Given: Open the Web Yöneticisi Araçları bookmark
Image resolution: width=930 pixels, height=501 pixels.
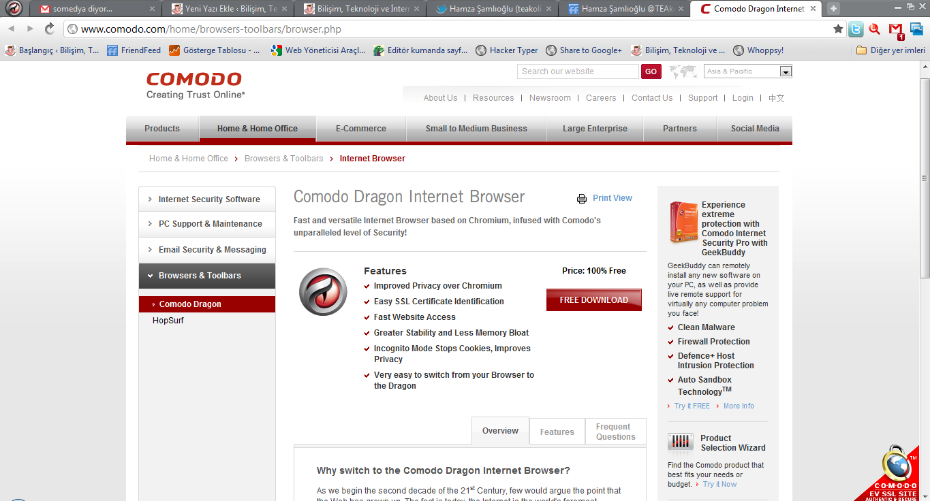Looking at the screenshot, I should 318,50.
